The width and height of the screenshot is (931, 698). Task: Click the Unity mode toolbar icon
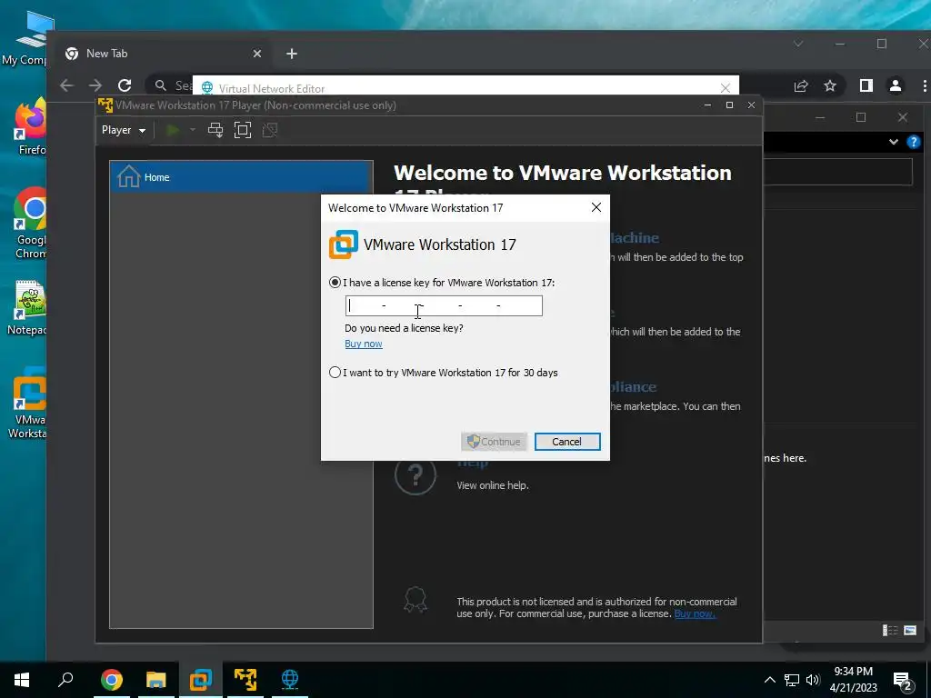[270, 130]
